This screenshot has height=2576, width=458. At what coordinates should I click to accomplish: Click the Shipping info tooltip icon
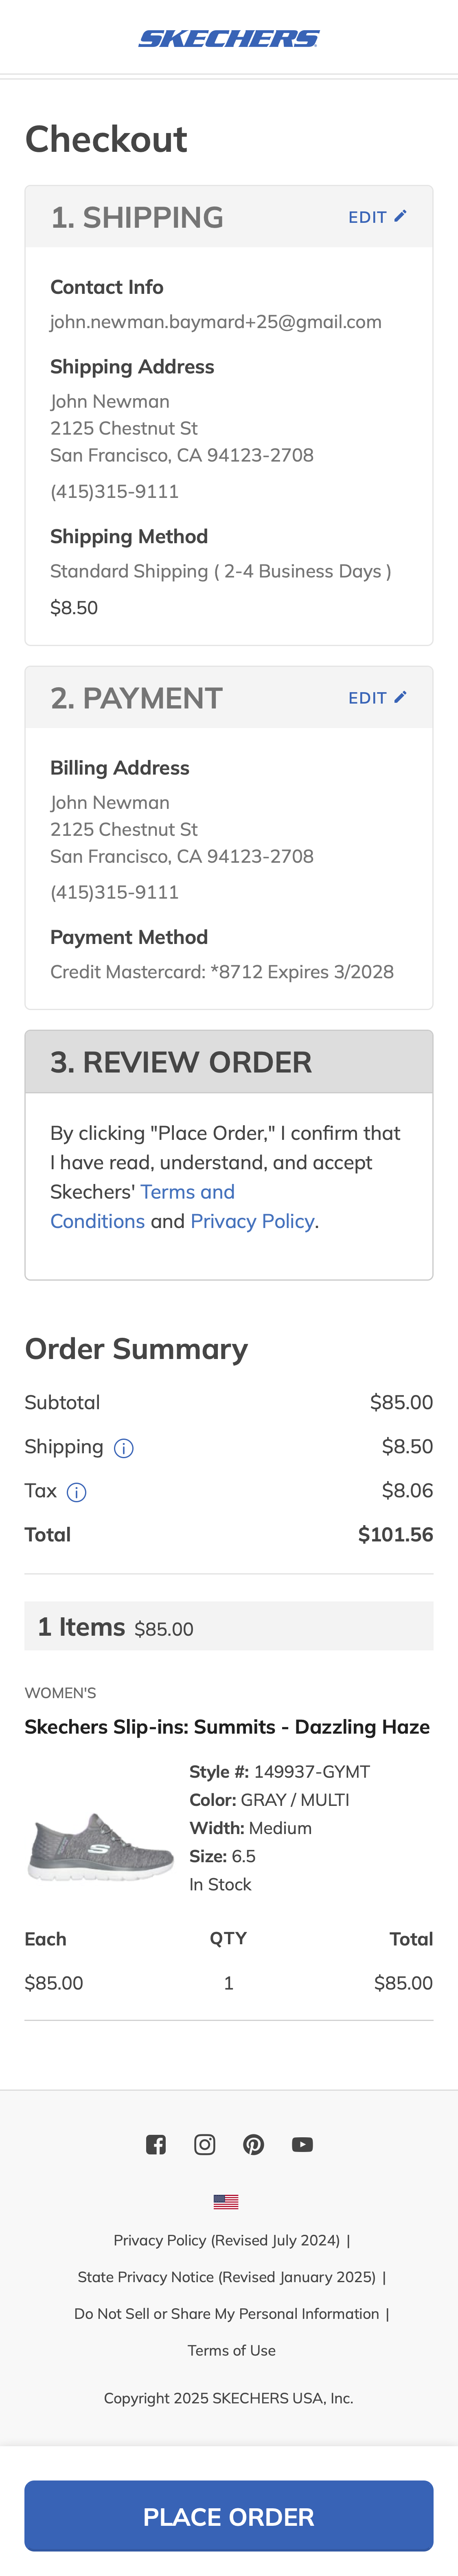pos(124,1448)
